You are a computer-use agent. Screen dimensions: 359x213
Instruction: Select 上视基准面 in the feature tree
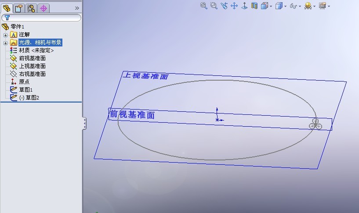point(32,66)
